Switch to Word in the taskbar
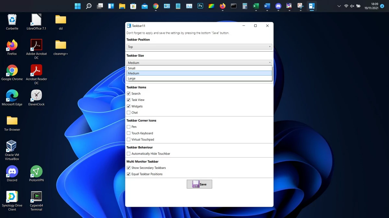 coord(267,6)
